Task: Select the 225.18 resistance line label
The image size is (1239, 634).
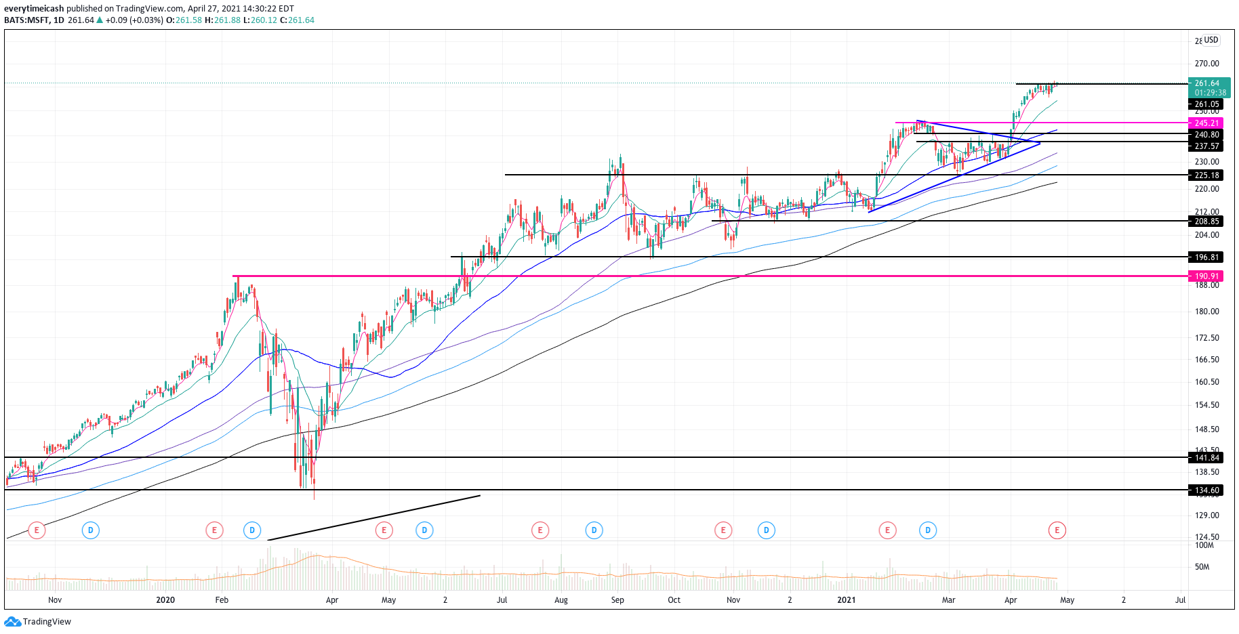Action: [1206, 175]
